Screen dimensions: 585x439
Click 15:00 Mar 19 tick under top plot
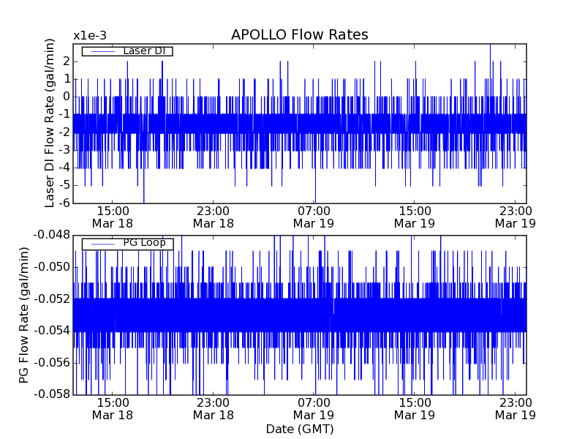pyautogui.click(x=415, y=217)
